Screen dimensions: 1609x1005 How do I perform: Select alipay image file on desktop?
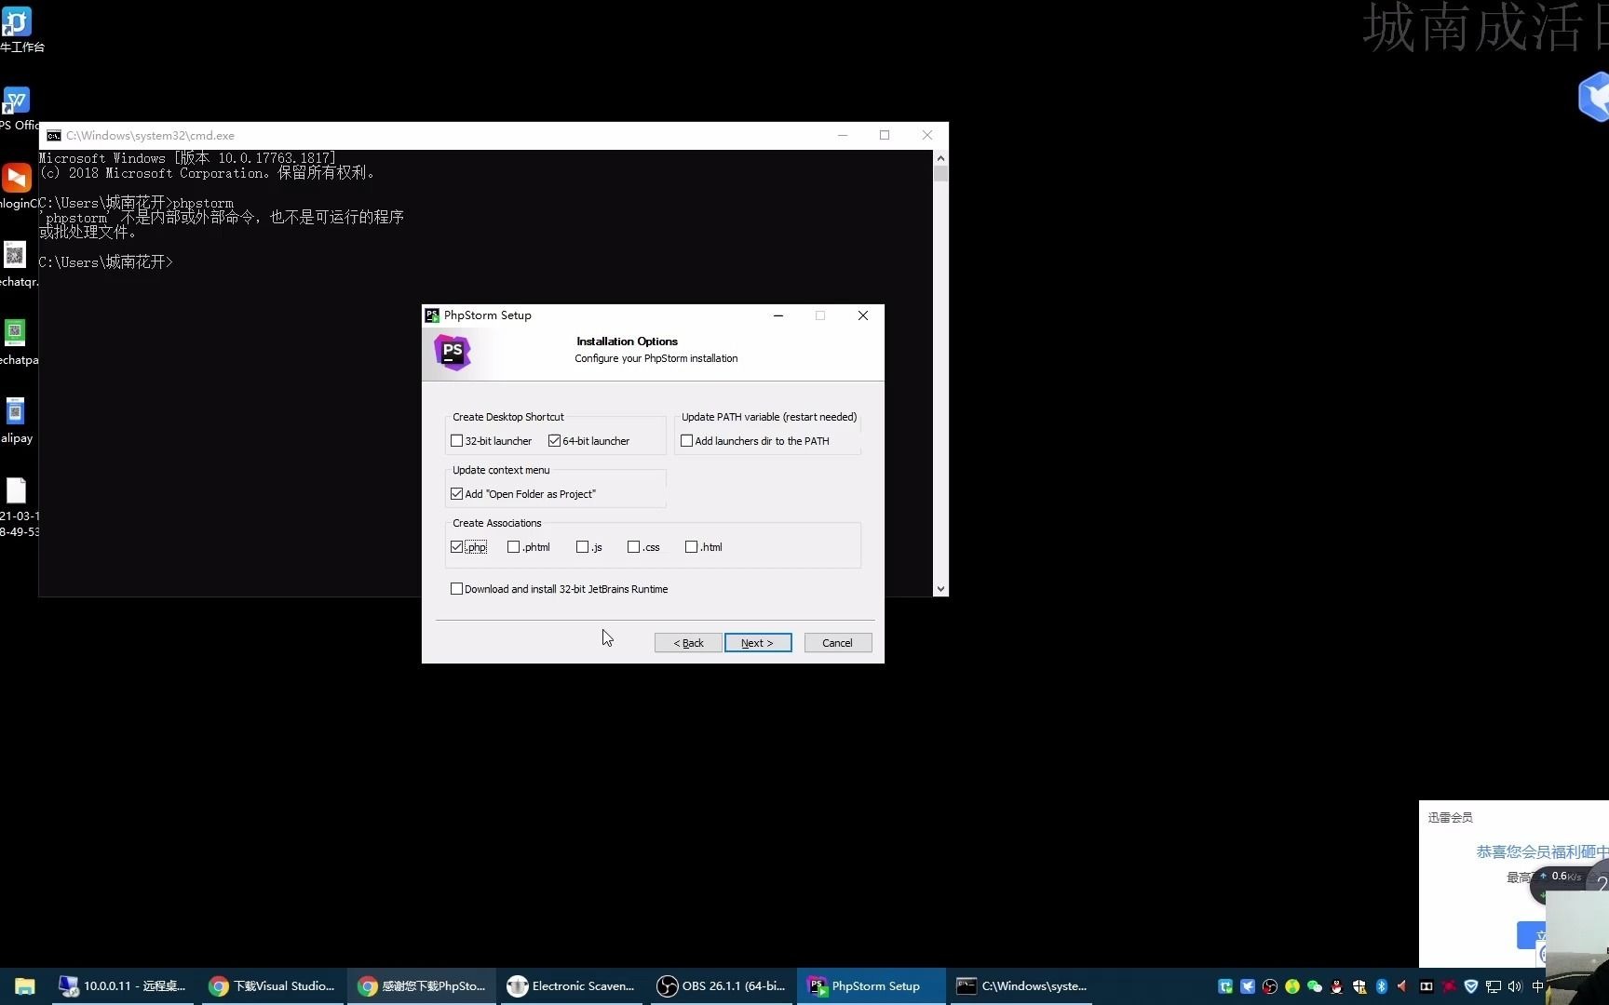[x=16, y=420]
